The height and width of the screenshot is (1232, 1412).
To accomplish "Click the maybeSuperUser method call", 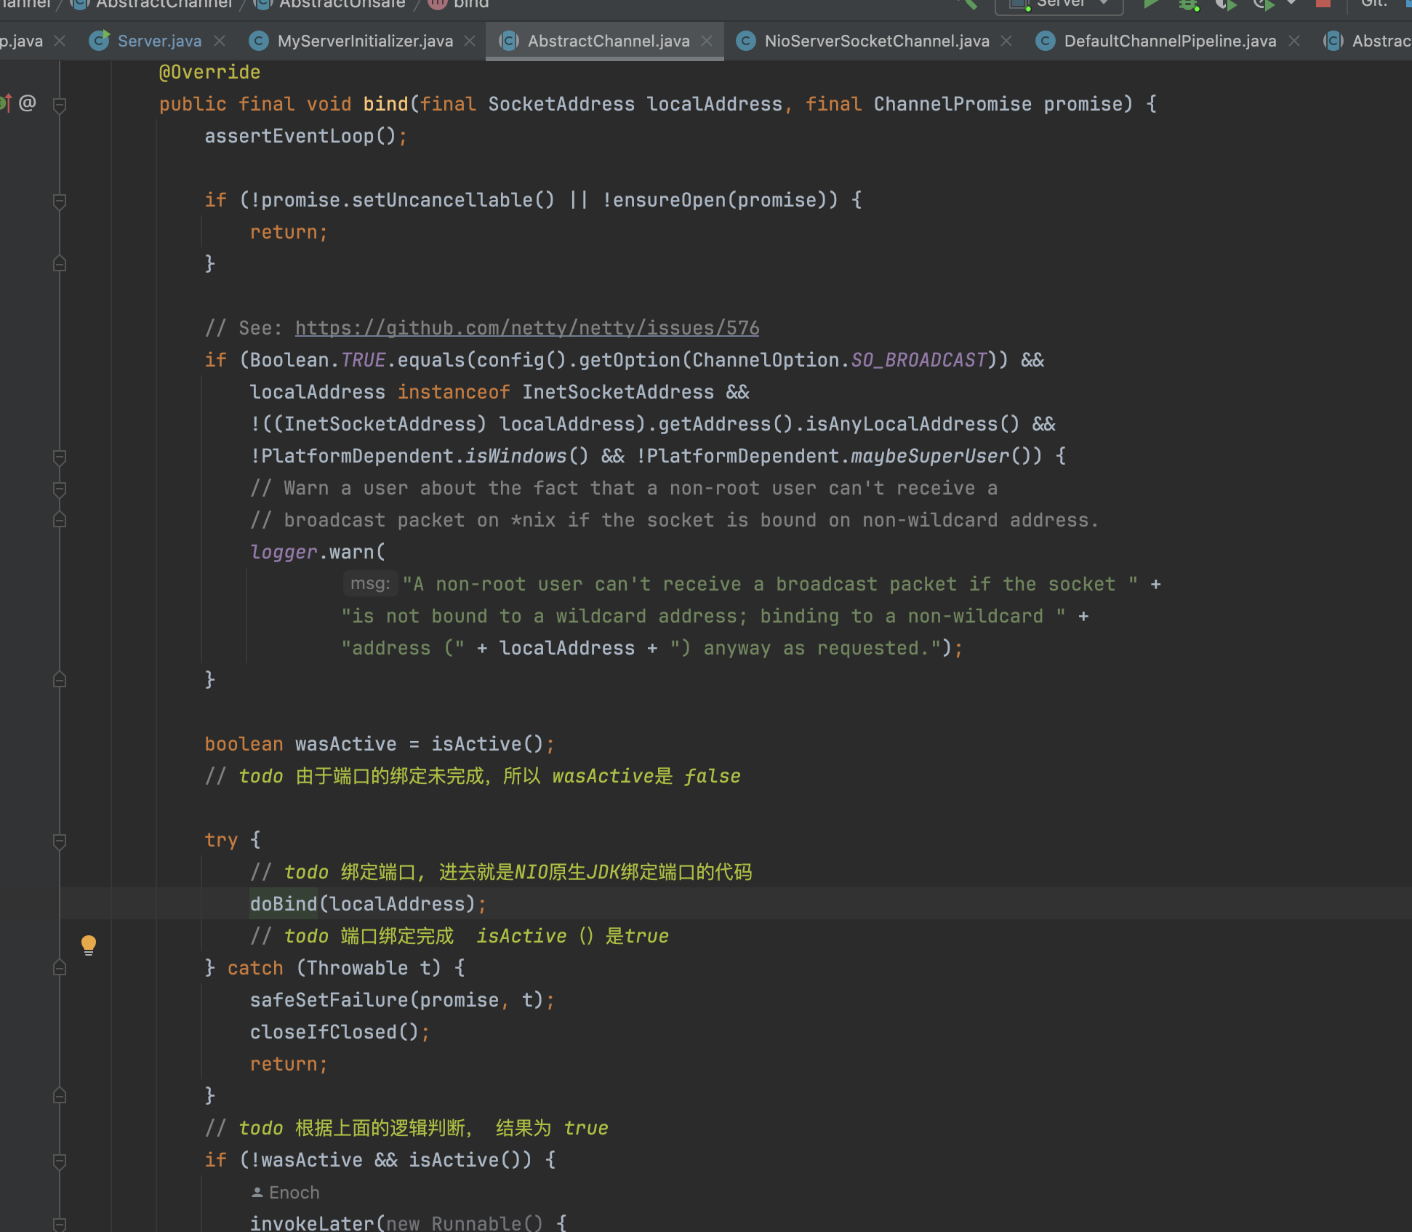I will 931,456.
